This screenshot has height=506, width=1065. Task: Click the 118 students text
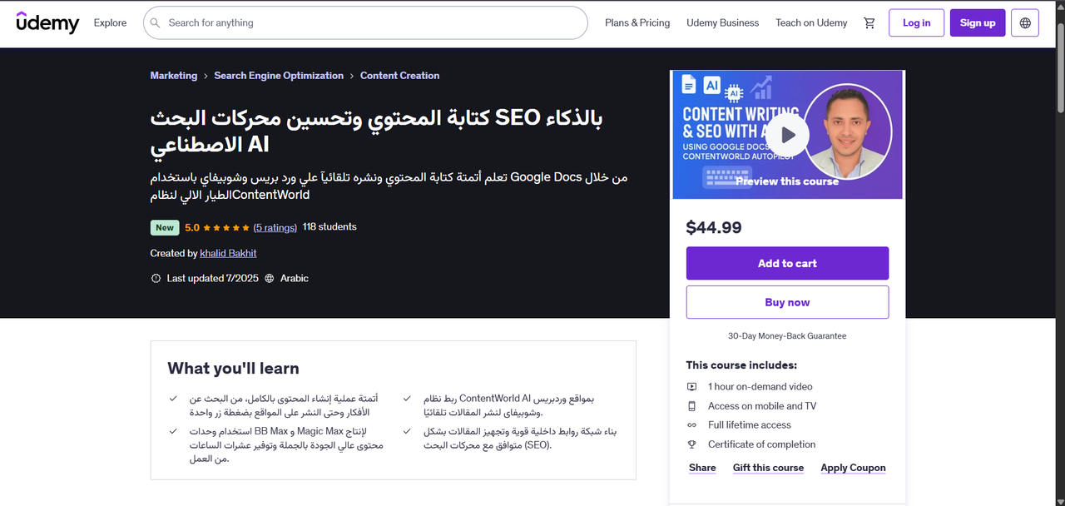click(329, 227)
